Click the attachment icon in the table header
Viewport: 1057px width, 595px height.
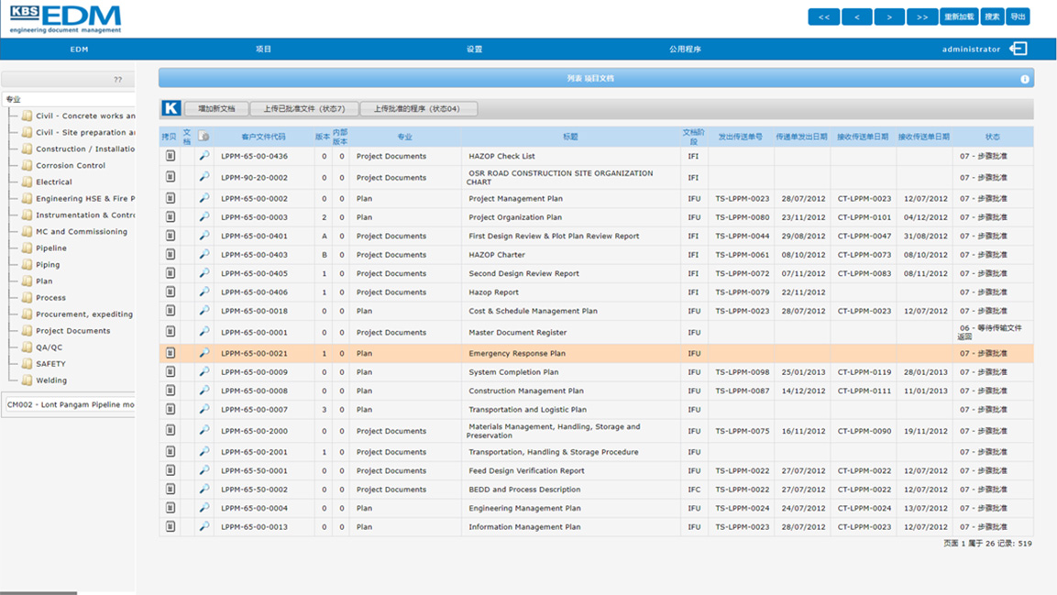pos(205,135)
